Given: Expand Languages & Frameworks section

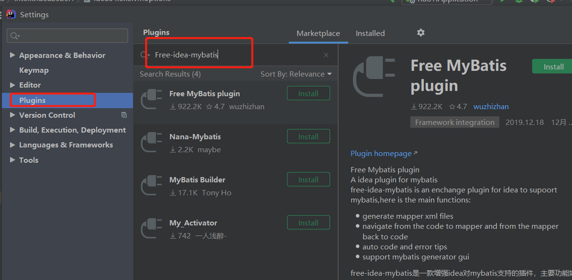Looking at the screenshot, I should tap(12, 145).
